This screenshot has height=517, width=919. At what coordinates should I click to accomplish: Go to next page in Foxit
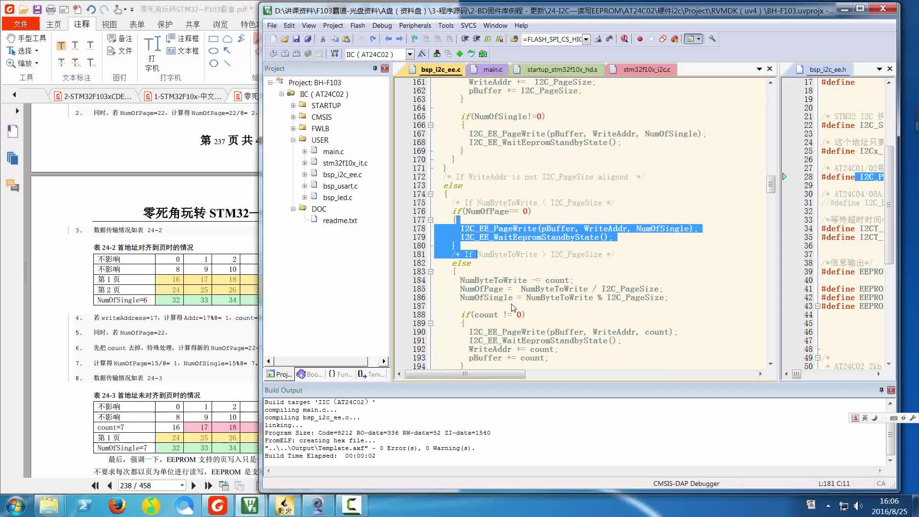(193, 485)
